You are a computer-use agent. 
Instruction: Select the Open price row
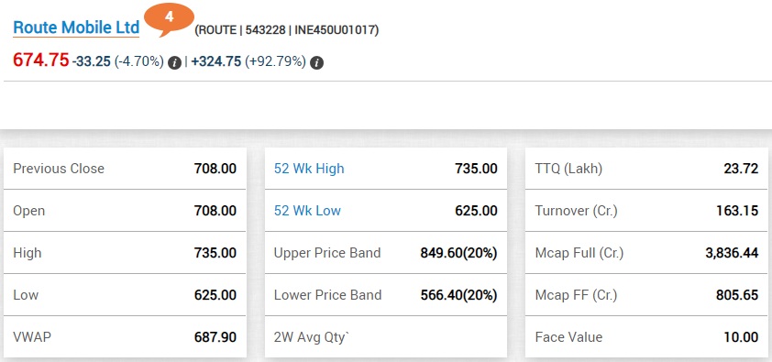coord(125,211)
